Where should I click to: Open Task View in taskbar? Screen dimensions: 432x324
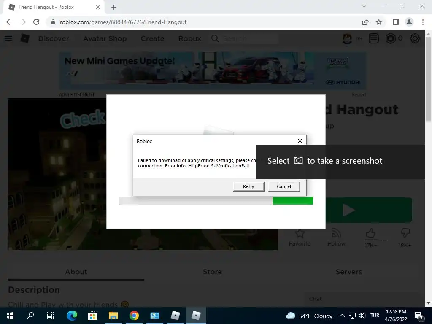click(x=51, y=316)
